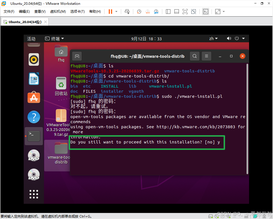Click the date and time 9月12日 18:33

pyautogui.click(x=147, y=39)
